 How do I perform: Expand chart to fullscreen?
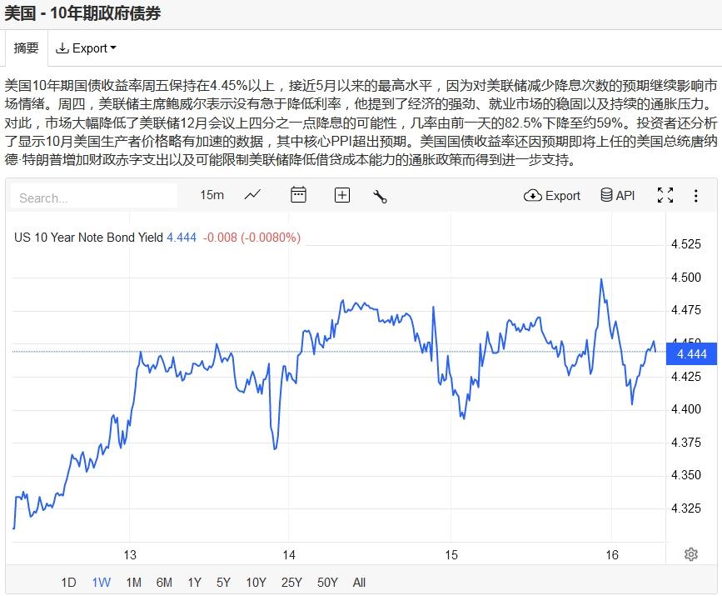(665, 195)
